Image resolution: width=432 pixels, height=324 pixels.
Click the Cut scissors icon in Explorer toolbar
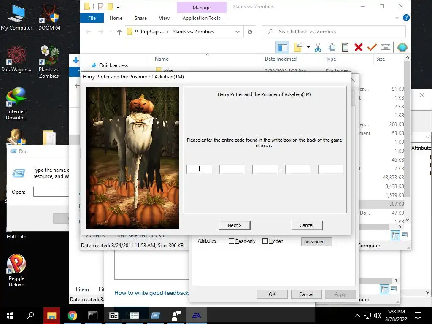coord(318,47)
